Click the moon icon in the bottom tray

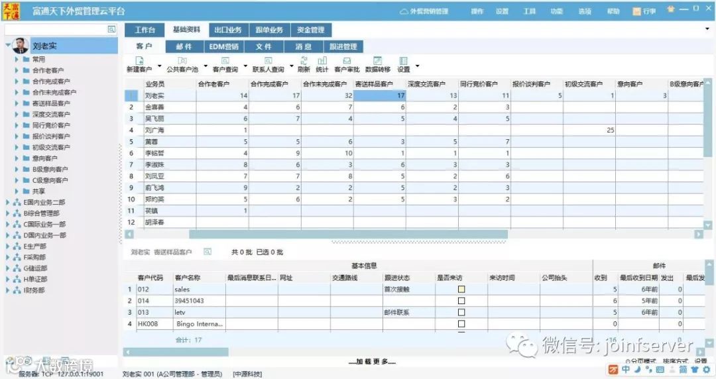[x=638, y=369]
